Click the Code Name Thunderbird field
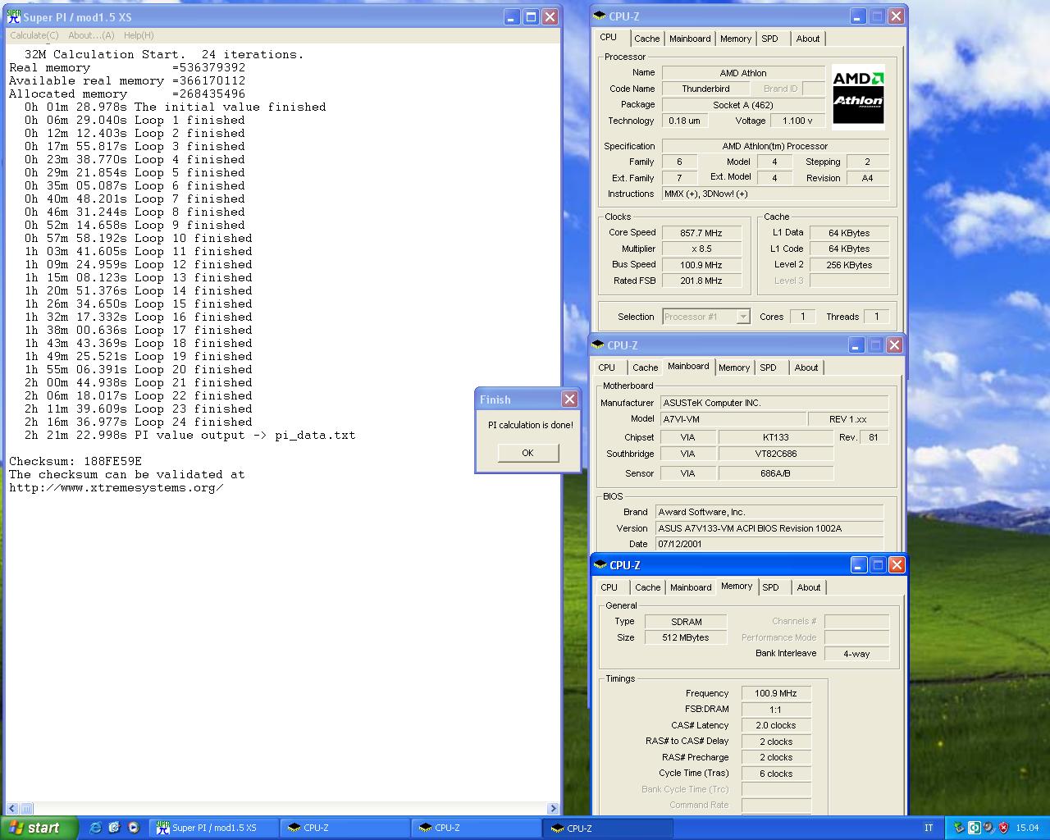 click(x=705, y=89)
